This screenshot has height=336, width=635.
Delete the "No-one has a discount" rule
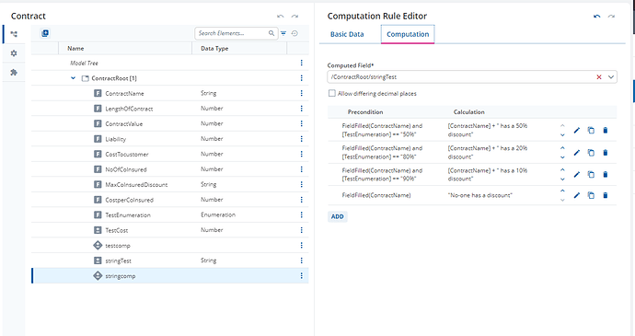click(x=606, y=195)
